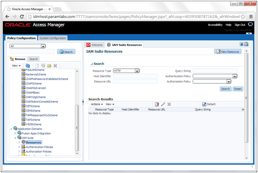Click the Reset button

238,89
